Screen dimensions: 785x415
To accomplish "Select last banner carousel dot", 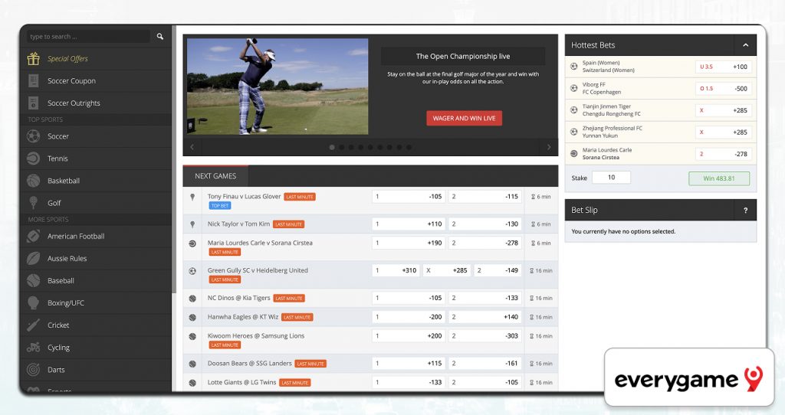I will [x=409, y=148].
